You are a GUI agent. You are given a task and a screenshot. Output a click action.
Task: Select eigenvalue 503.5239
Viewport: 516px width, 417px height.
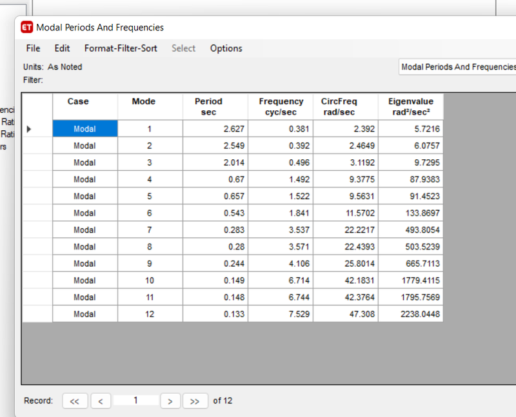pos(411,247)
